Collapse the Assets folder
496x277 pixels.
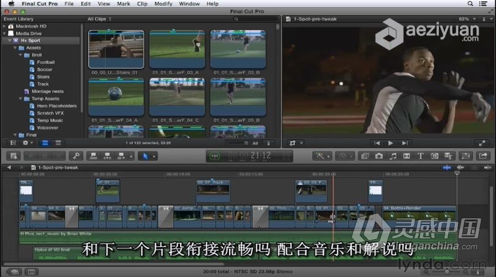(x=15, y=48)
